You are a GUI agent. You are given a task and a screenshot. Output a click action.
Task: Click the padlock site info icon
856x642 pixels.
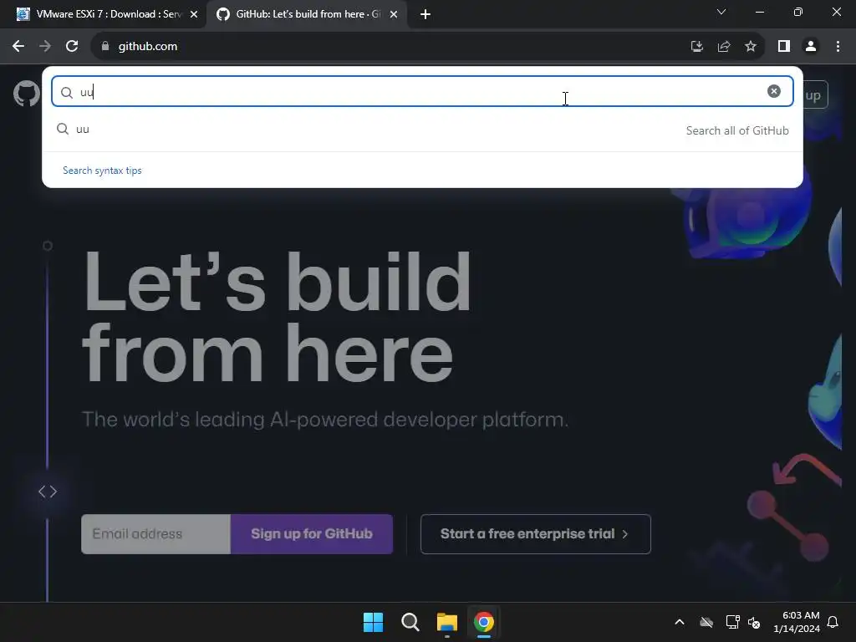[x=105, y=47]
